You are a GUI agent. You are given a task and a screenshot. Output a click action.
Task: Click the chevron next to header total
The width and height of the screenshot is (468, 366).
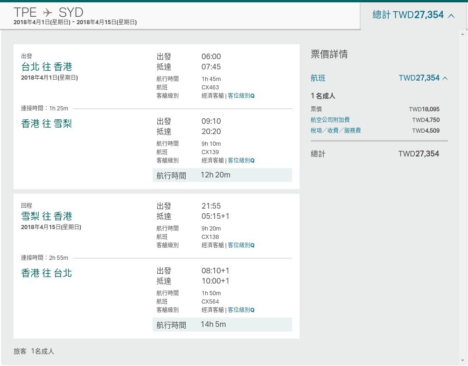click(451, 16)
